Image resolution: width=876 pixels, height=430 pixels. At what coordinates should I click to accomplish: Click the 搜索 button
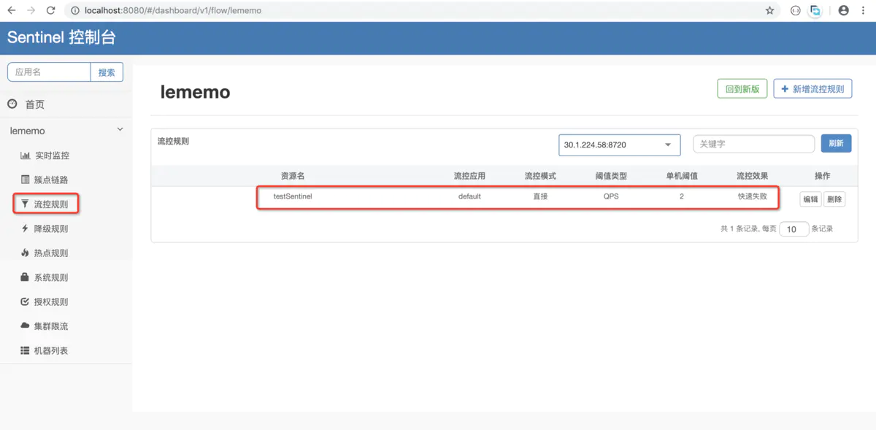107,72
